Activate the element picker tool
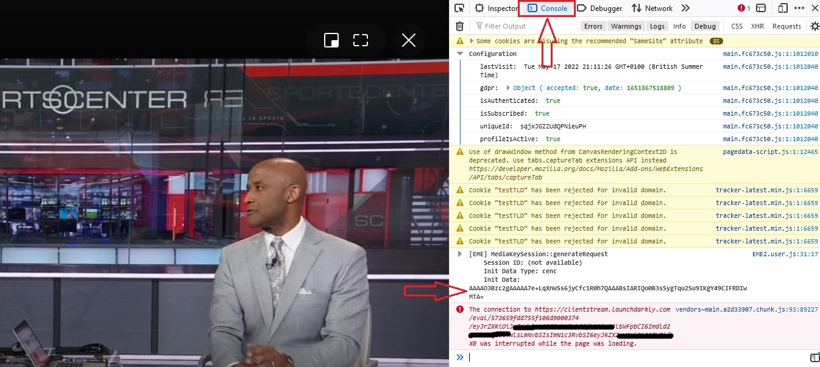This screenshot has height=367, width=820. 459,8
